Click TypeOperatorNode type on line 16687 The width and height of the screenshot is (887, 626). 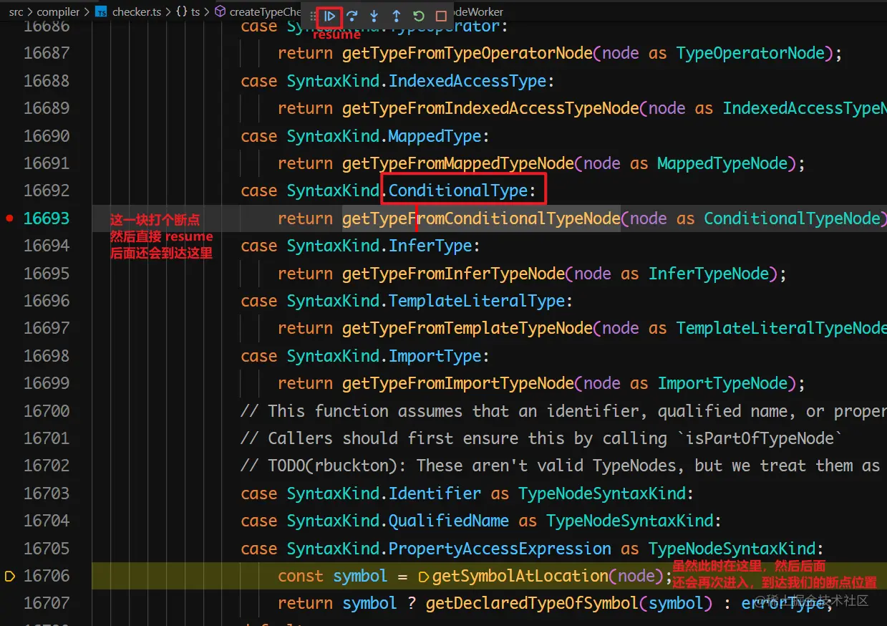click(x=750, y=53)
